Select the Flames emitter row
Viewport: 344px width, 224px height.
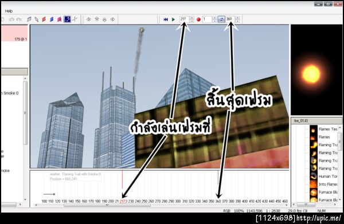coord(324,137)
